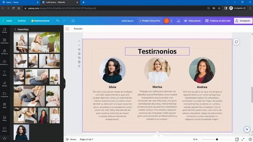This screenshot has height=142, width=253.
Task: Undo the last action
Action: click(57, 21)
